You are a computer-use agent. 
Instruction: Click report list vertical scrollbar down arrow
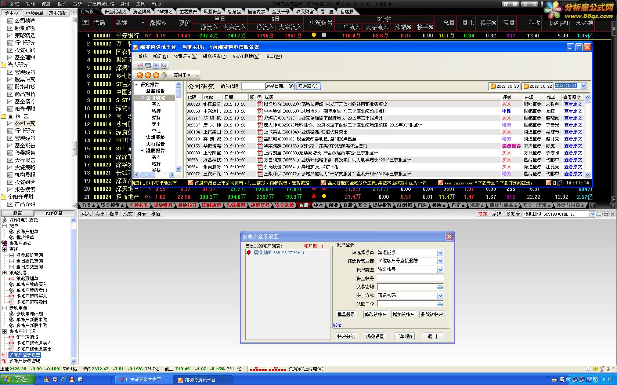click(587, 175)
